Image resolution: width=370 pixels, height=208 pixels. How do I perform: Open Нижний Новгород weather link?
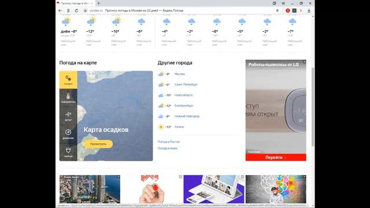pos(187,116)
